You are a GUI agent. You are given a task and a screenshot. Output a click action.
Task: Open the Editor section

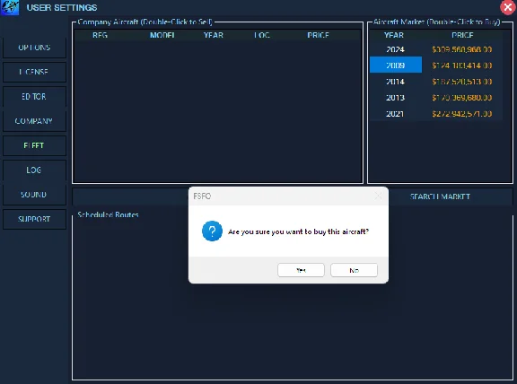coord(34,97)
